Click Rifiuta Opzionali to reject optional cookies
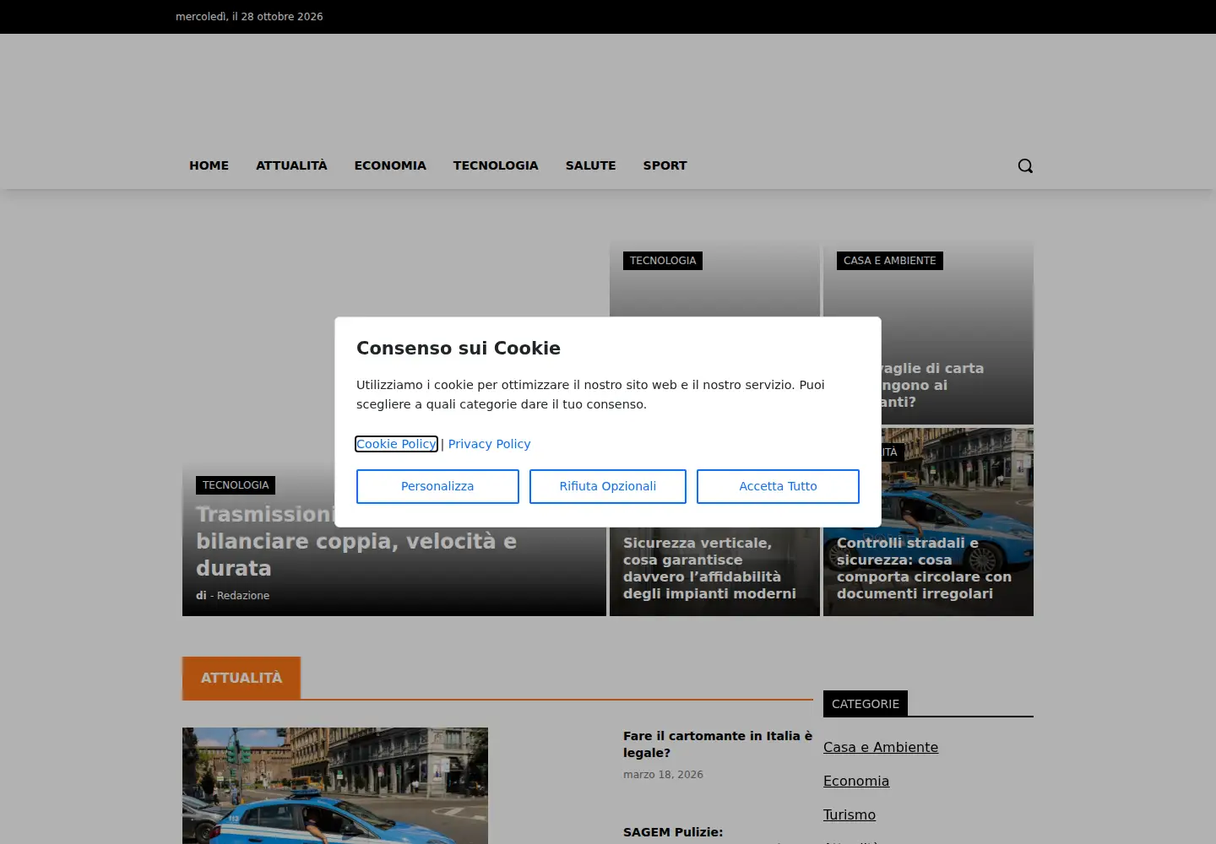 (608, 486)
